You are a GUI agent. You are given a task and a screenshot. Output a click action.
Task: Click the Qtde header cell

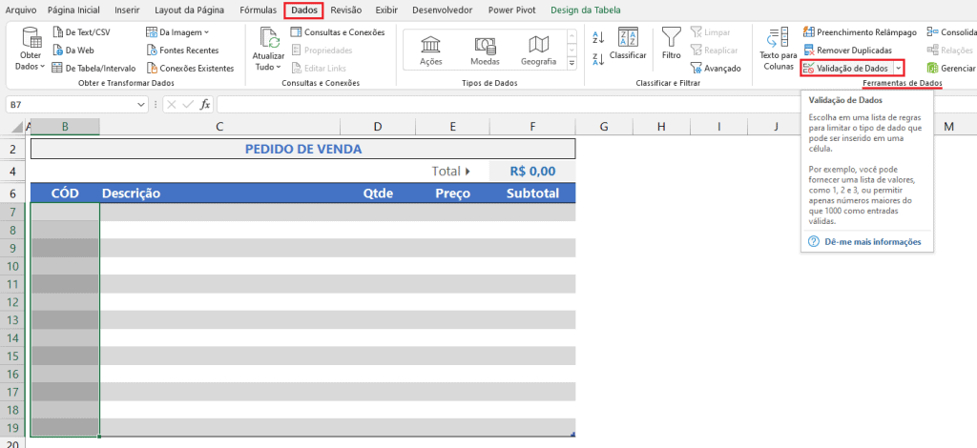click(378, 193)
